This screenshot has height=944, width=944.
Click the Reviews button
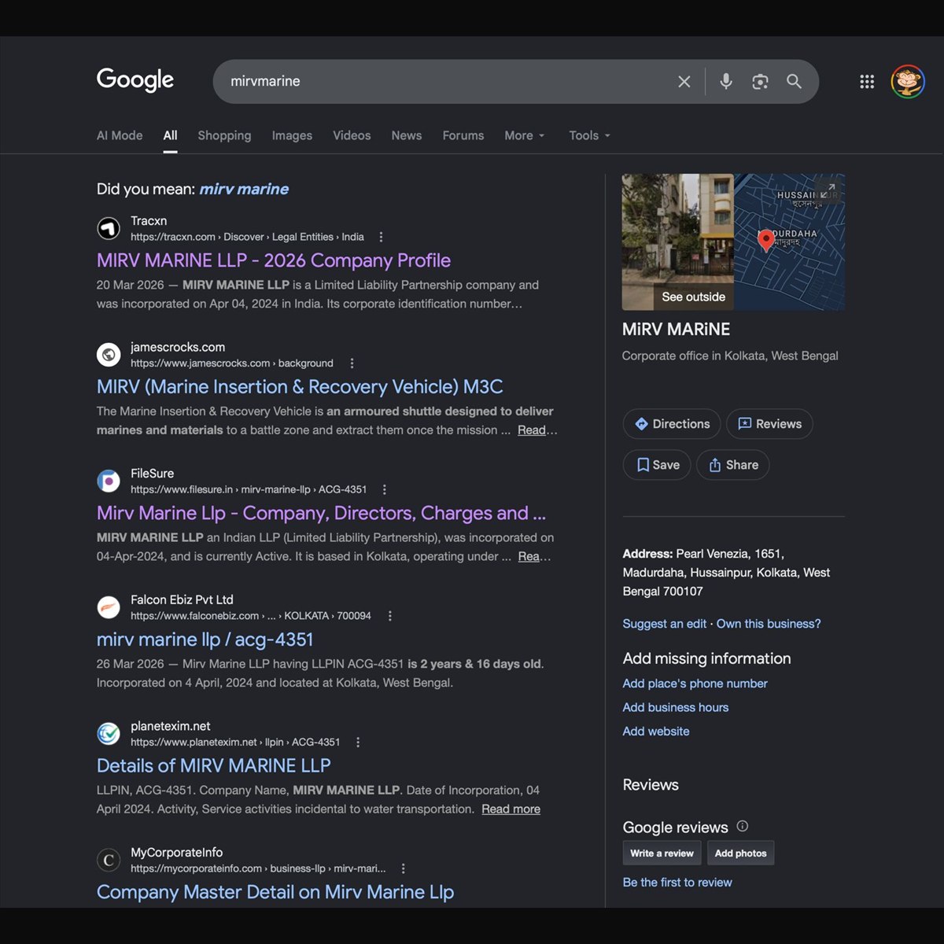tap(769, 424)
